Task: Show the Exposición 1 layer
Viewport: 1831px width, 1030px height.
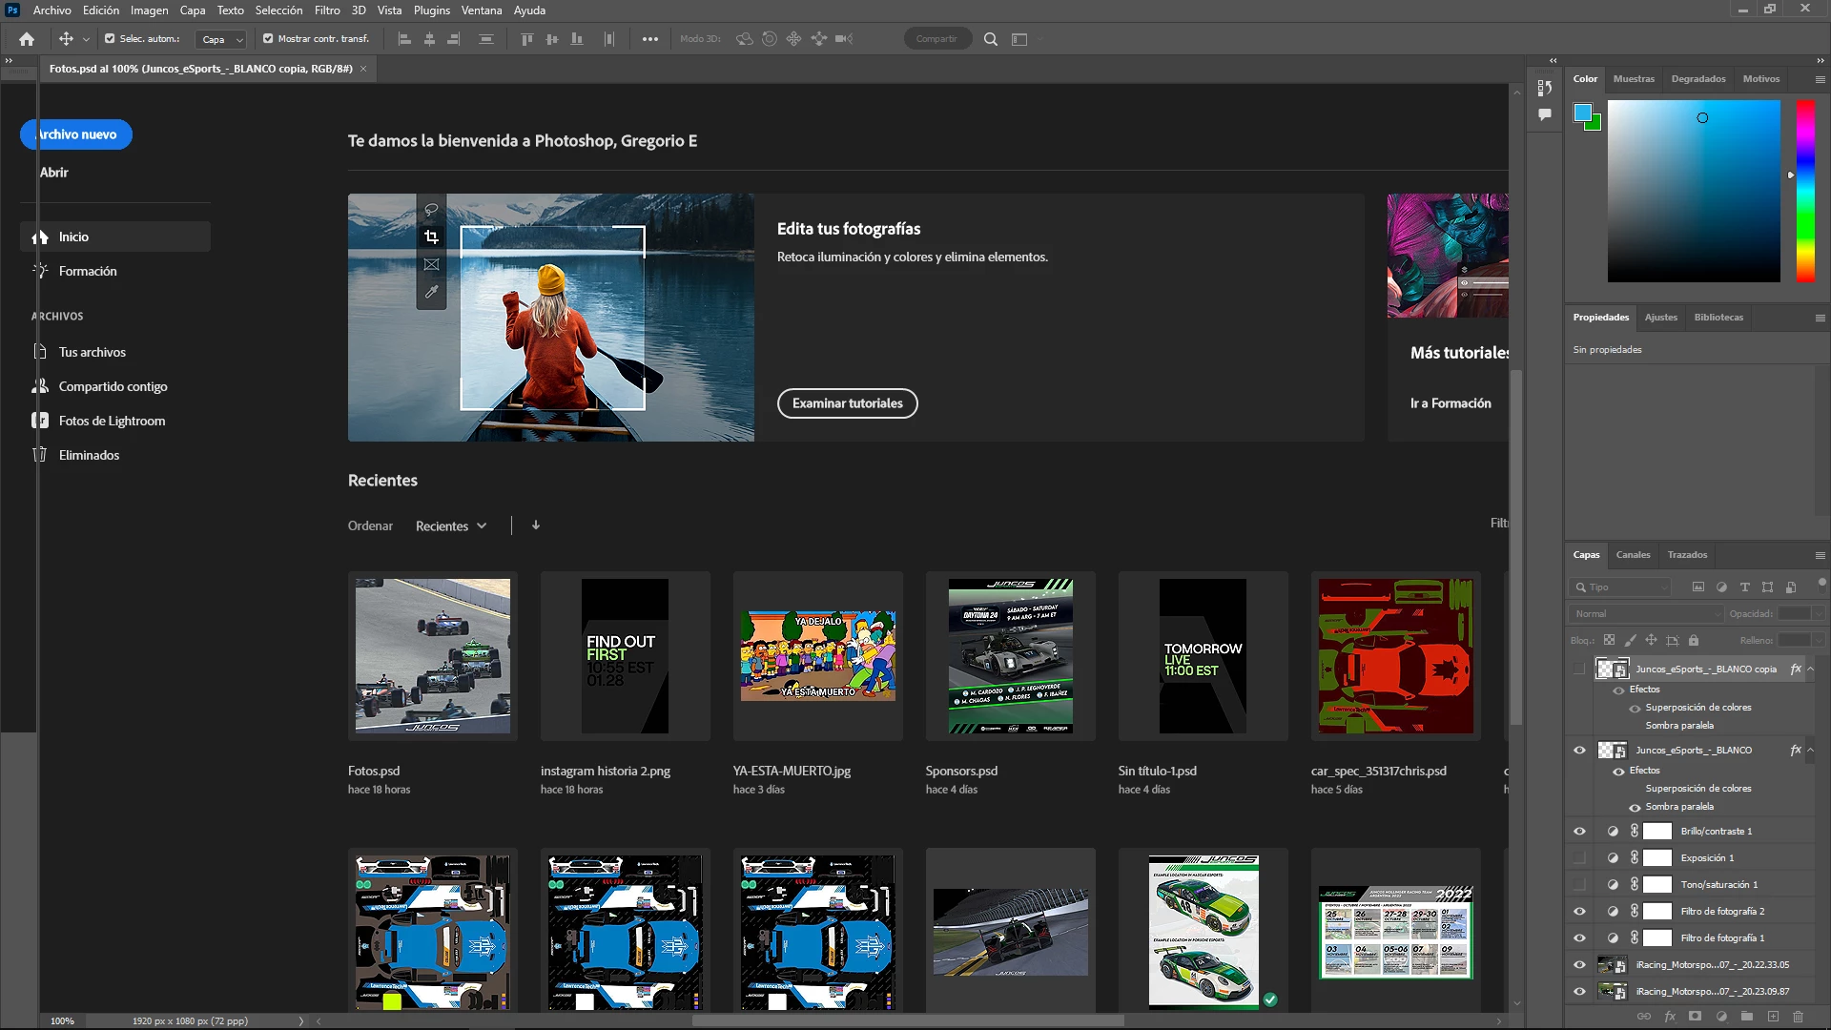Action: point(1579,858)
